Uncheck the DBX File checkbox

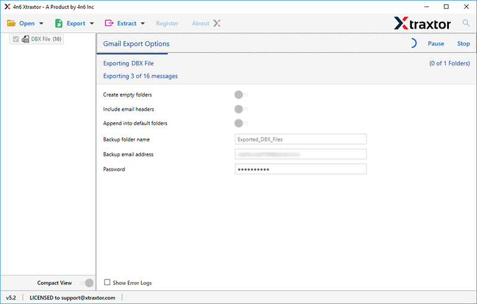[x=16, y=39]
